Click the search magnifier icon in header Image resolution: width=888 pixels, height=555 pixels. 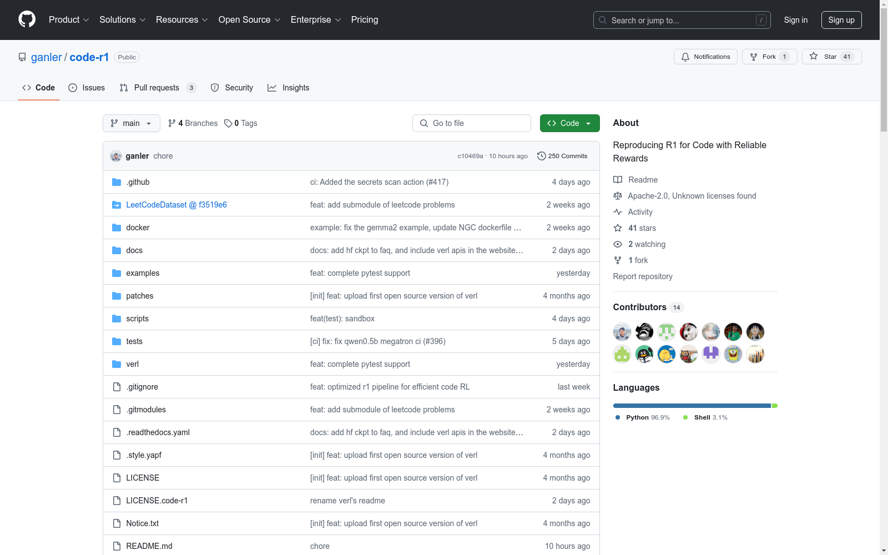(x=603, y=20)
